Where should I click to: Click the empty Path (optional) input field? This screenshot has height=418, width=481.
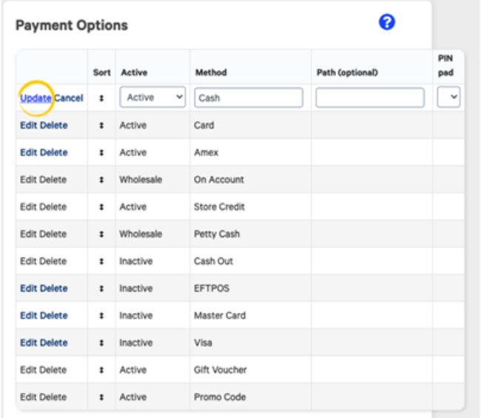click(370, 98)
